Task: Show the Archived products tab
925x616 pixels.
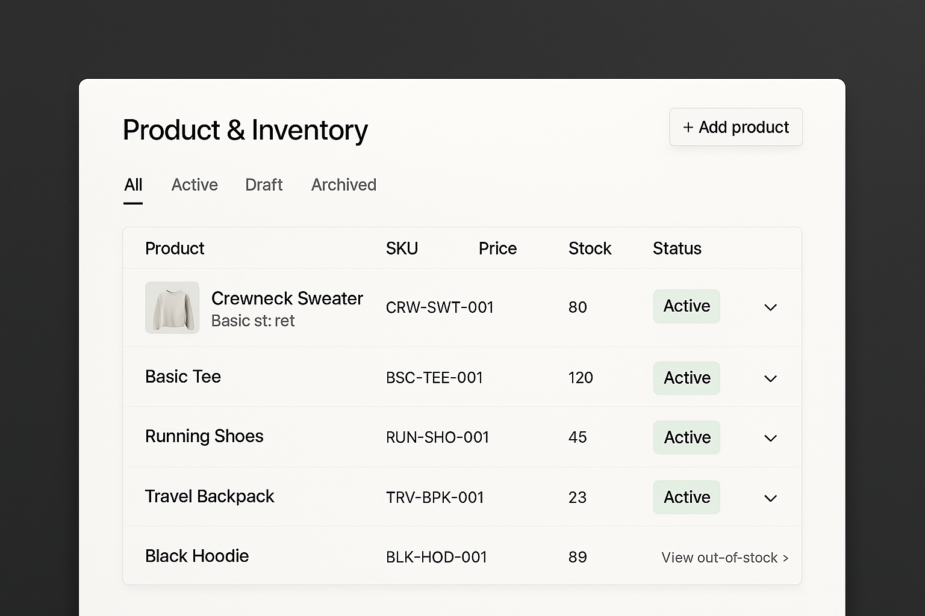Action: click(x=343, y=185)
